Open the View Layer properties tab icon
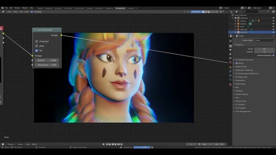The height and width of the screenshot is (155, 276). point(230,54)
